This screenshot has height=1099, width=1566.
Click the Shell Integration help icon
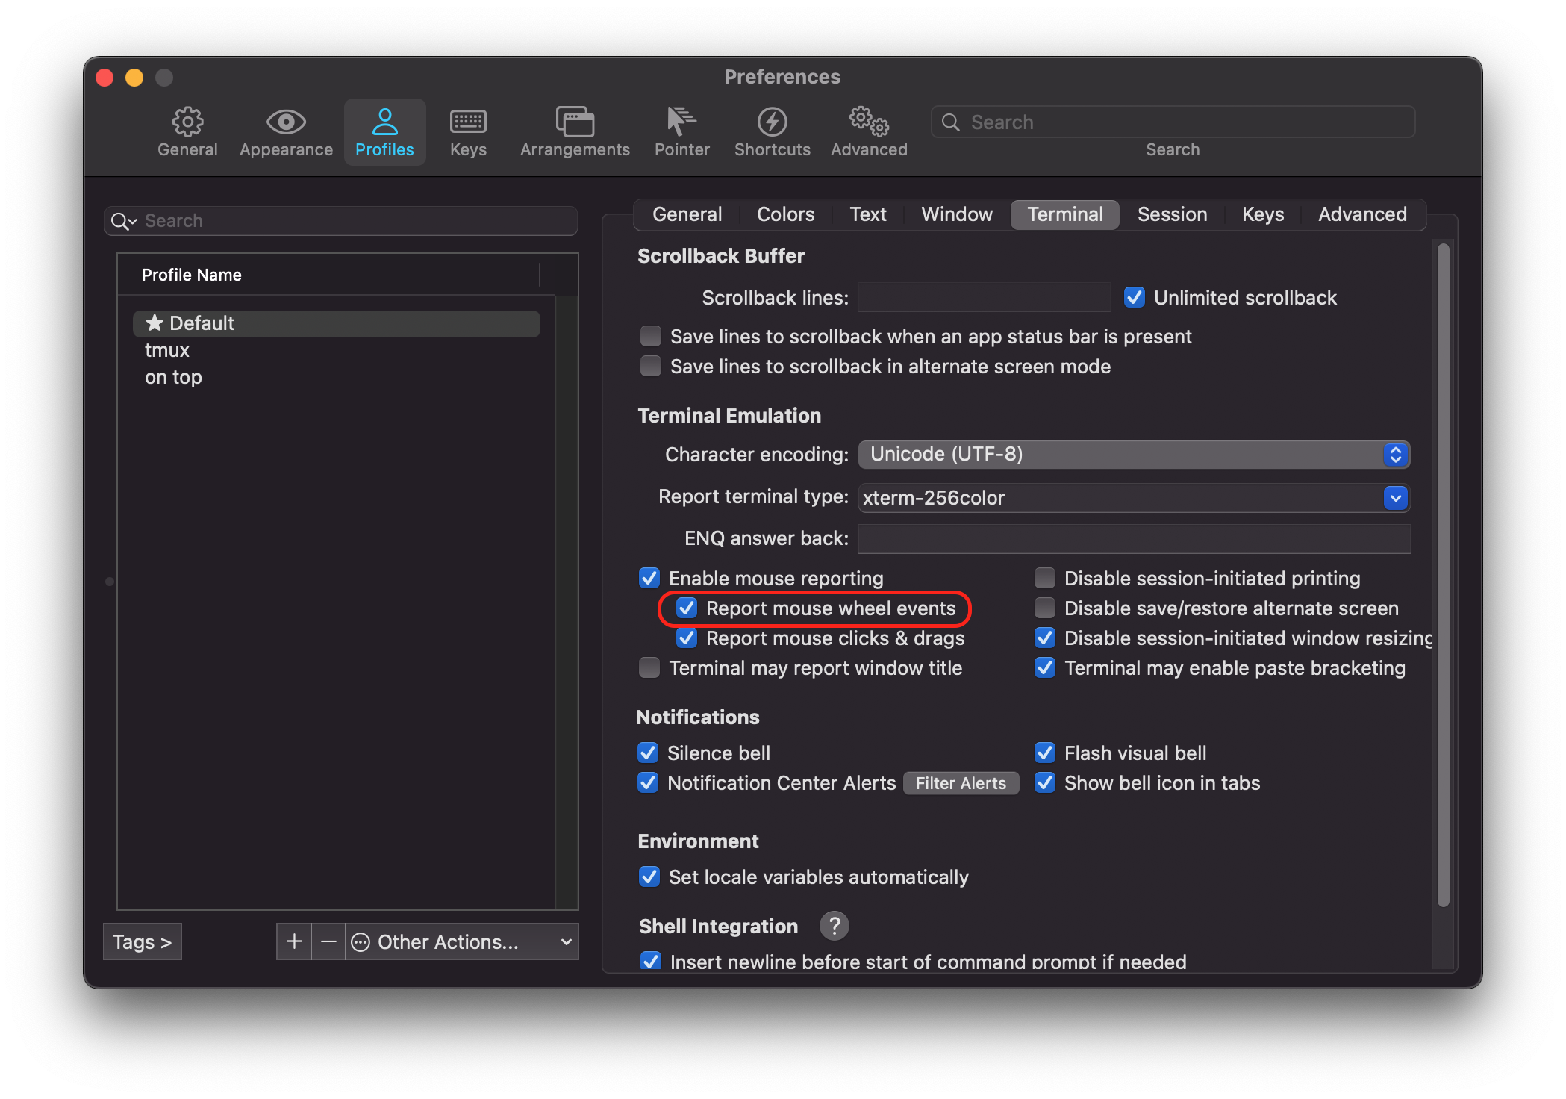(835, 926)
